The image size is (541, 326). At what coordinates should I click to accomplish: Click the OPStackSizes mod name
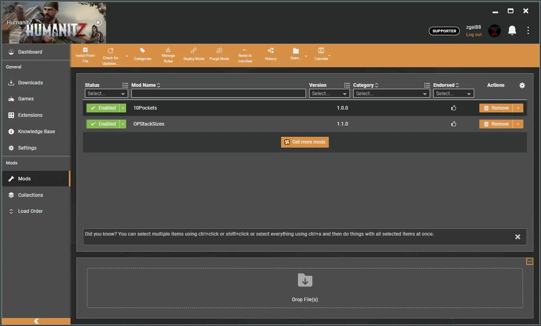pyautogui.click(x=149, y=124)
